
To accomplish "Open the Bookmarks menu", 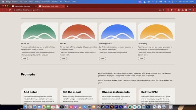I will pyautogui.click(x=46, y=2).
